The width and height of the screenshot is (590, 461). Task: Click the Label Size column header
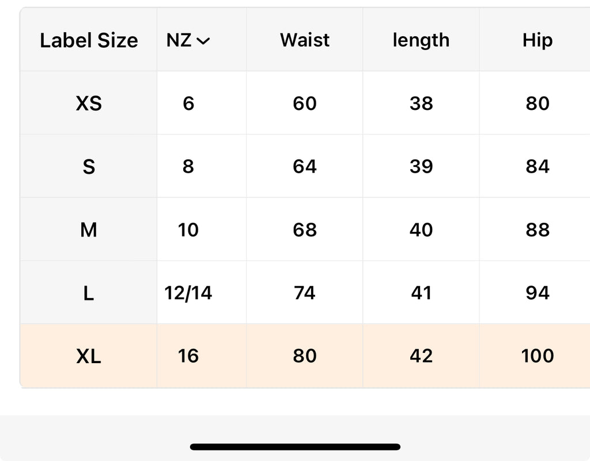click(x=89, y=40)
